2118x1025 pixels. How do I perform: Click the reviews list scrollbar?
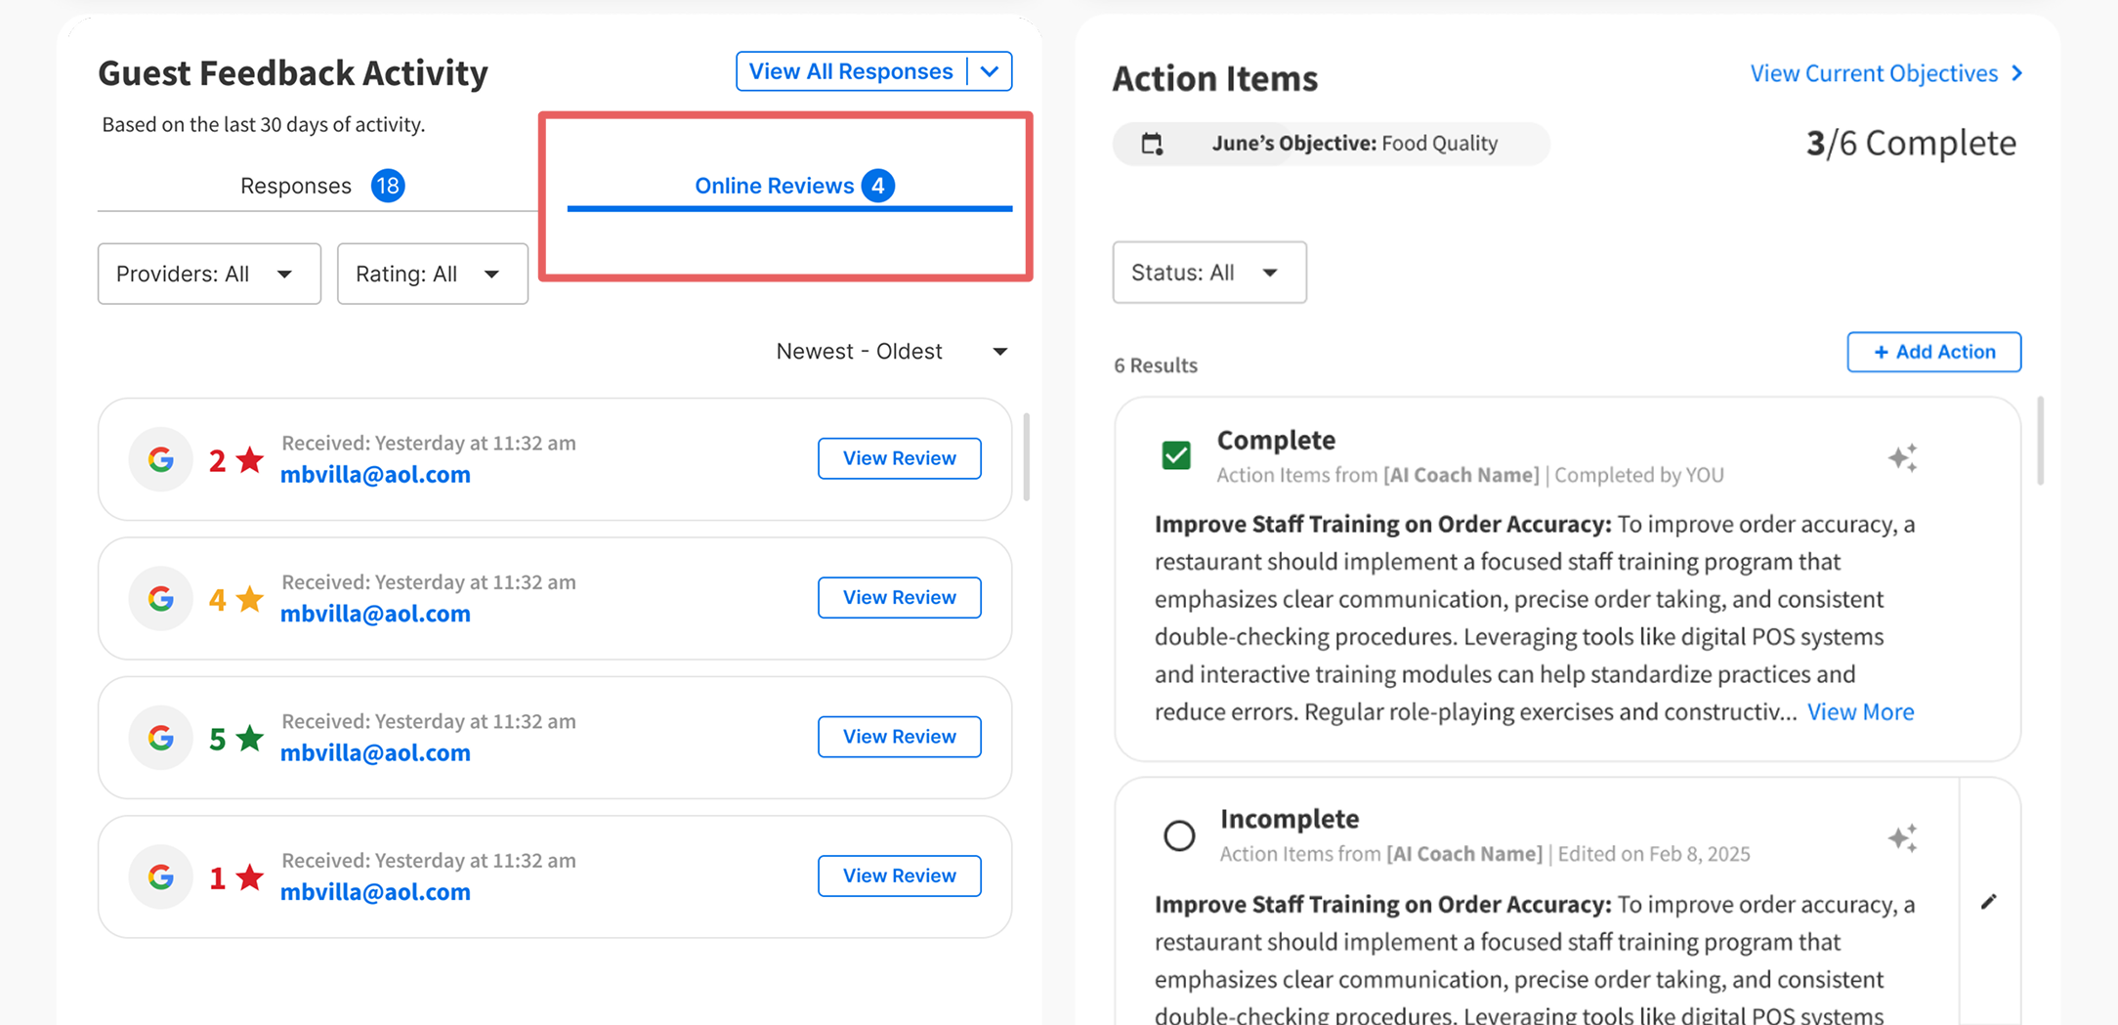[x=1026, y=456]
